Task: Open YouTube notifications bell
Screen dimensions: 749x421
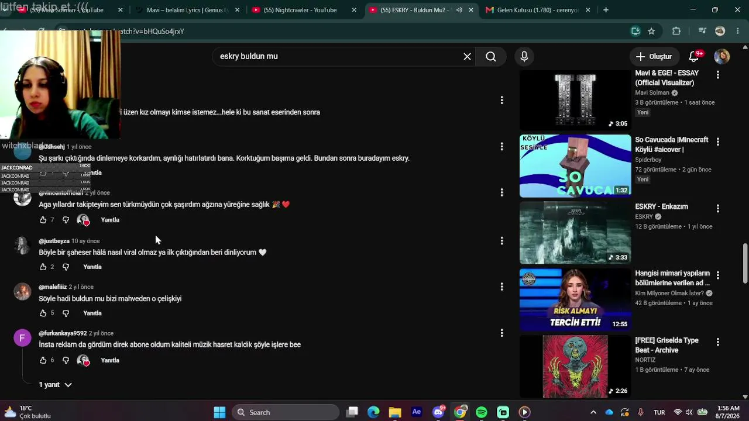Action: tap(694, 56)
